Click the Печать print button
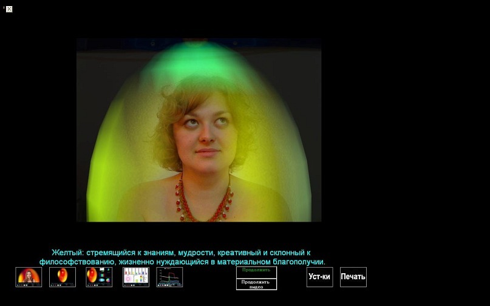Screen dimensions: 490x306 coord(353,277)
